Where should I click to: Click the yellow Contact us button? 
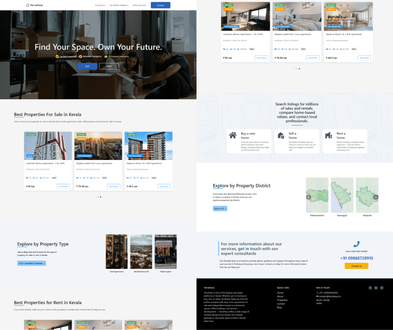(356, 266)
